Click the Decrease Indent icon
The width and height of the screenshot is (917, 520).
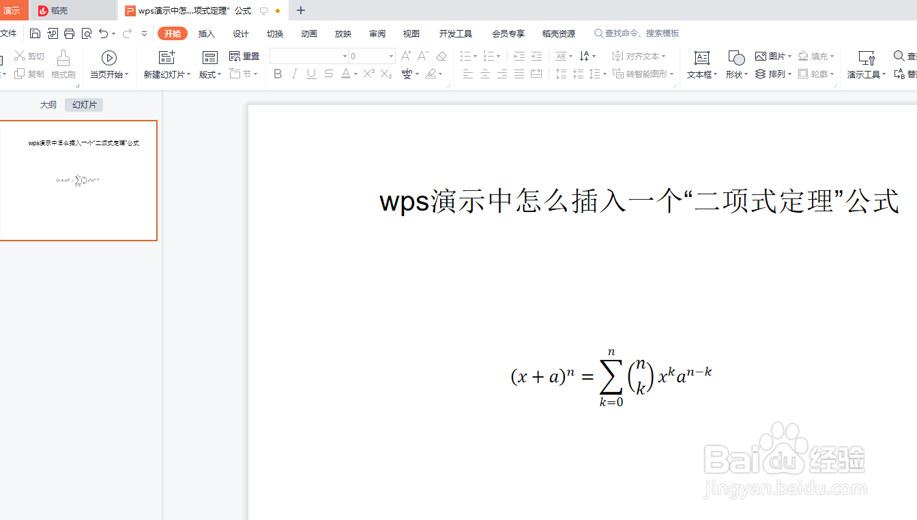(x=519, y=56)
